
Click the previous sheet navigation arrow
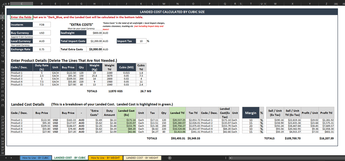(x=5, y=158)
